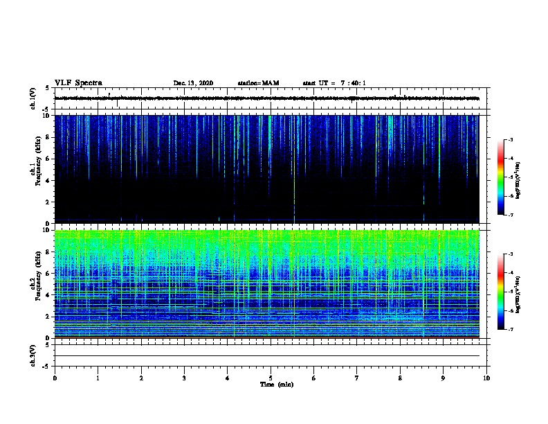
Task: Click the "ch.1(V)" waveform axis label
Action: point(33,98)
